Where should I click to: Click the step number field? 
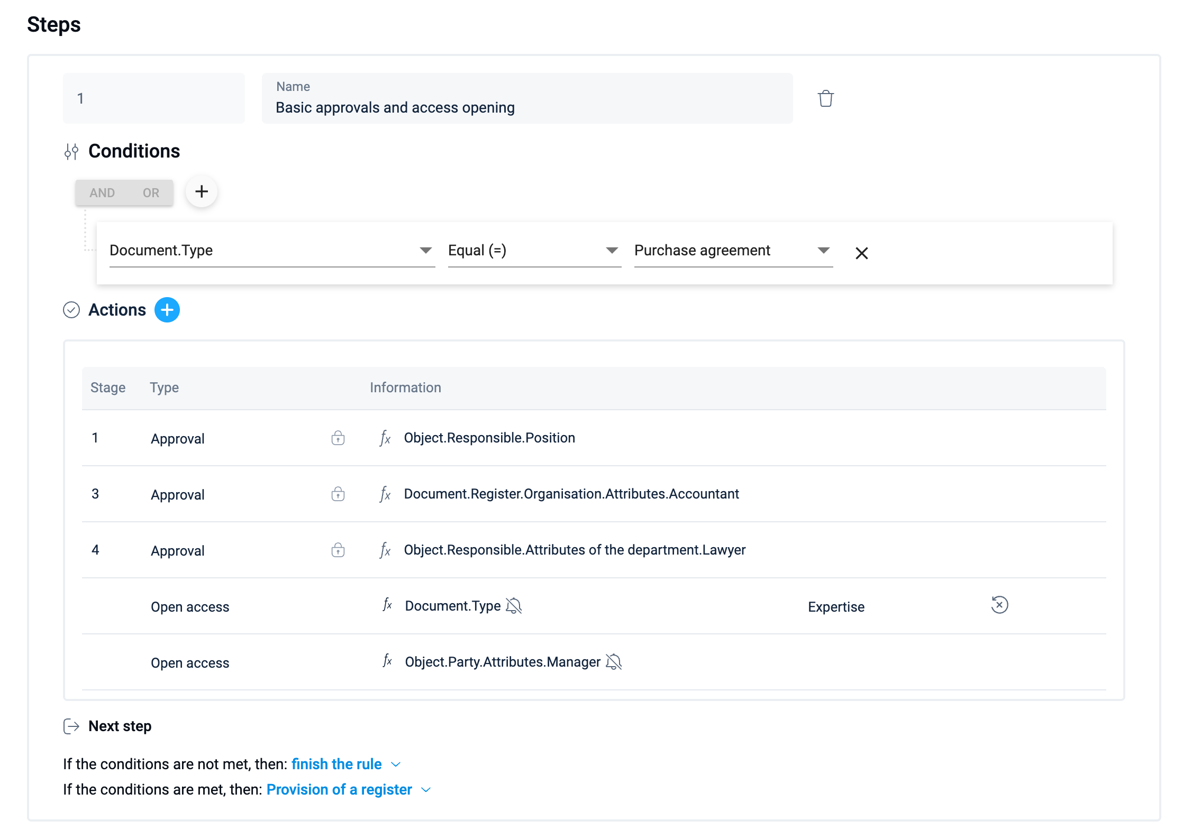coord(153,99)
